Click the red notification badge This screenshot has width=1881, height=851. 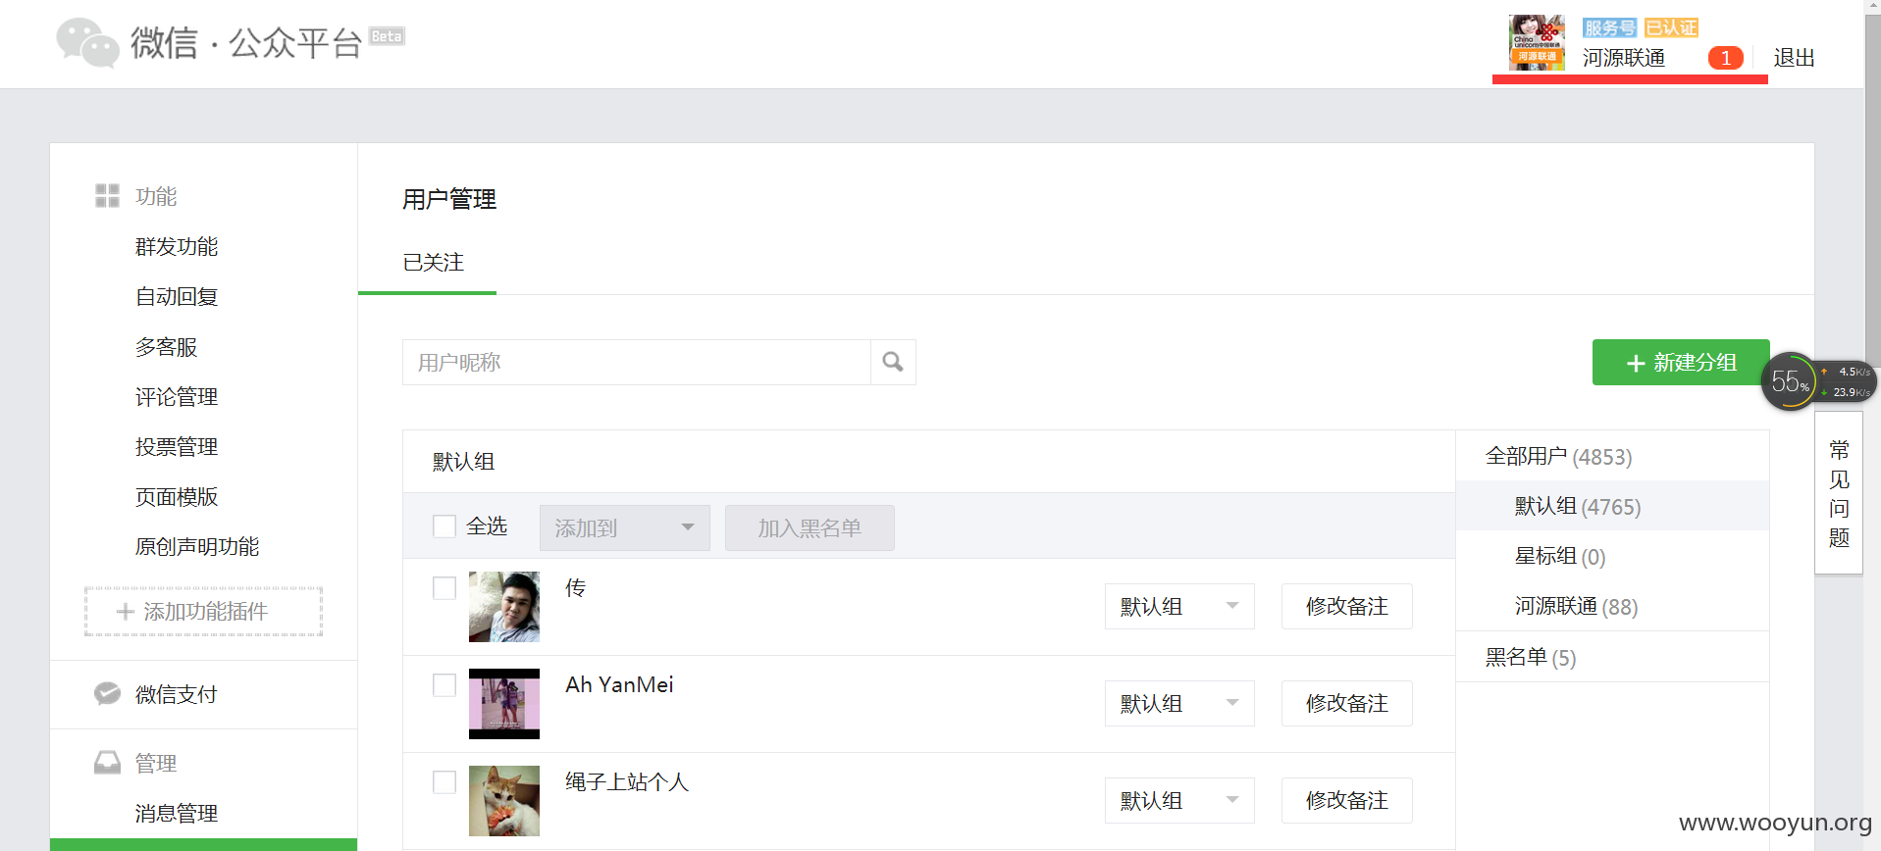[x=1726, y=58]
